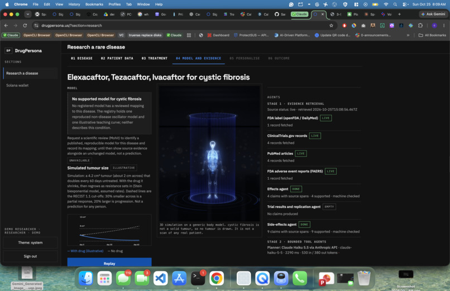This screenshot has width=450, height=291.
Task: Click the DONE badge beside Effects agent
Action: point(296,189)
